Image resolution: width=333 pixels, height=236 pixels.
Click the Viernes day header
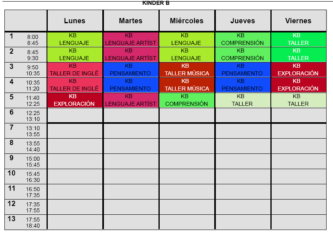click(298, 21)
